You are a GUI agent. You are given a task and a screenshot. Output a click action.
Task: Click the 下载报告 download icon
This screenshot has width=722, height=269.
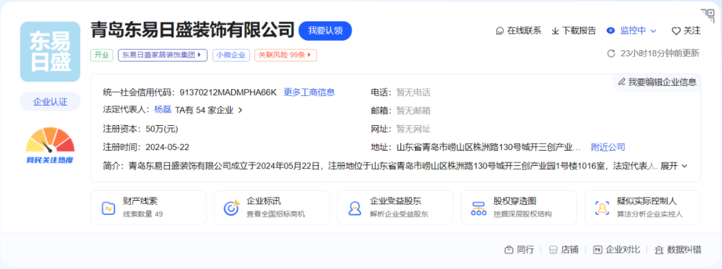(x=556, y=31)
